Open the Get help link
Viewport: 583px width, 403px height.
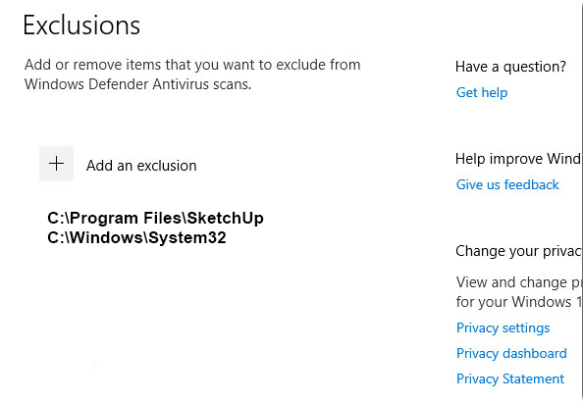(x=482, y=92)
